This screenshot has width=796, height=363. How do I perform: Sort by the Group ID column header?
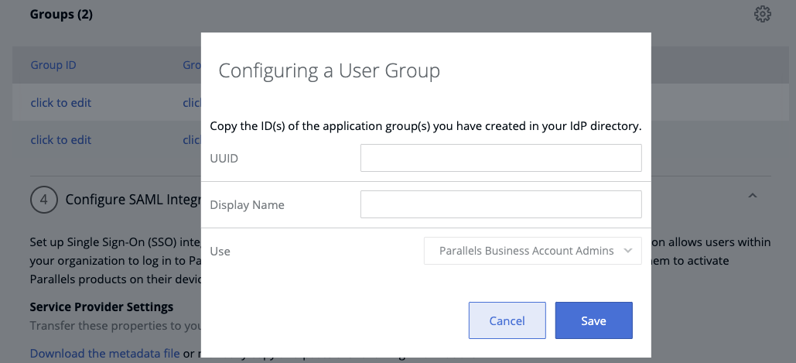pyautogui.click(x=53, y=65)
